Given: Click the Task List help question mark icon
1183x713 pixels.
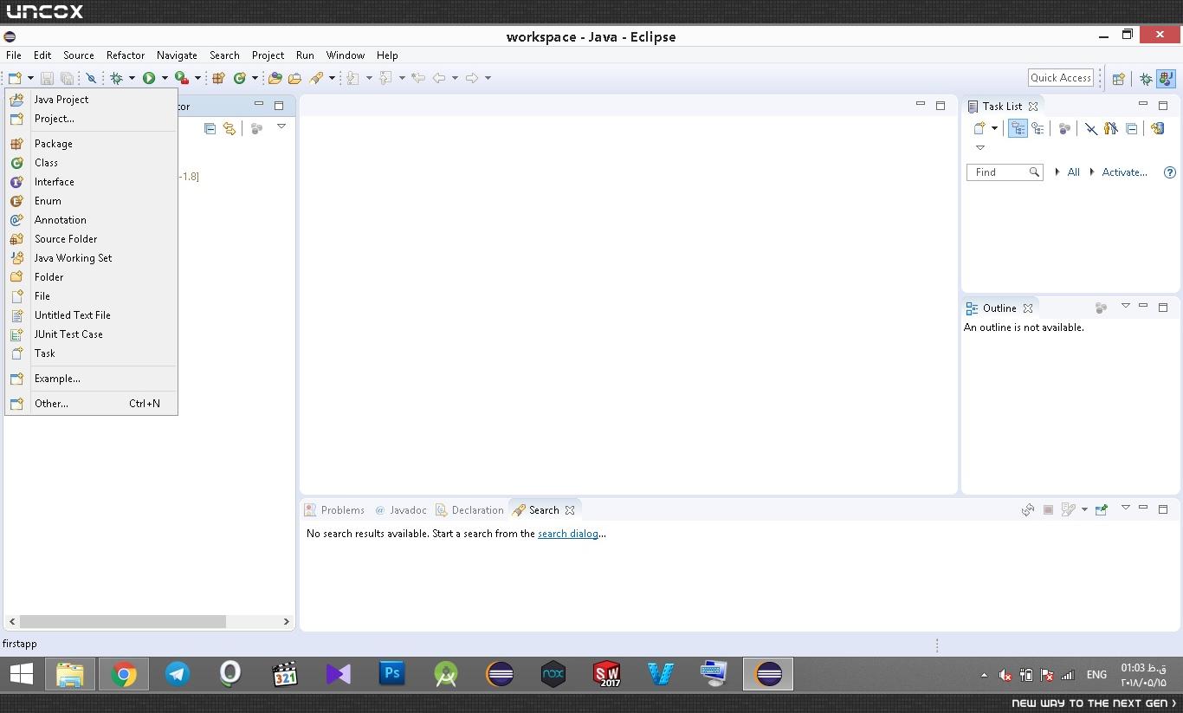Looking at the screenshot, I should (1170, 172).
